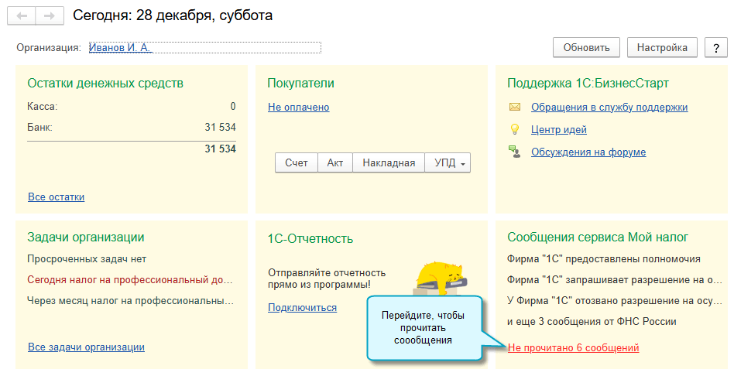Click the forward navigation arrow
The width and height of the screenshot is (734, 376).
point(49,15)
